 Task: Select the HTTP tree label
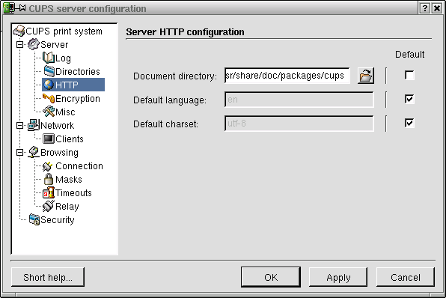tap(67, 85)
